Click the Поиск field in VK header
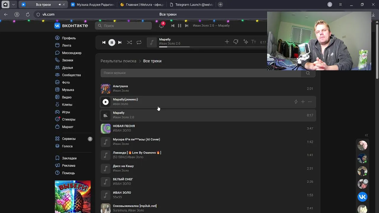379x213 pixels. coord(123,25)
